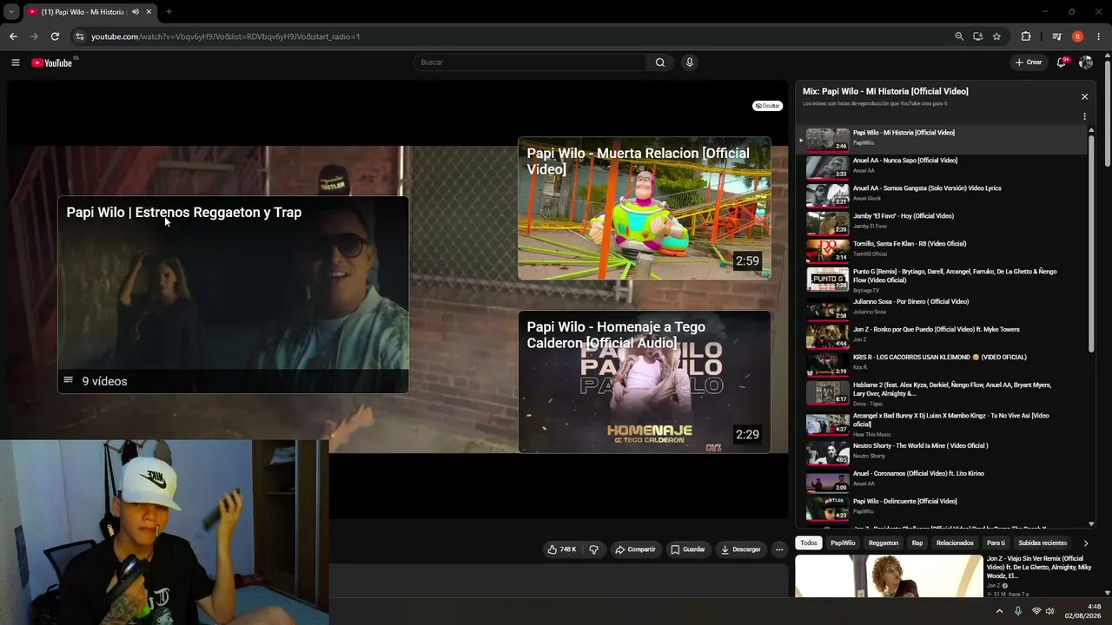
Task: Reload the current page
Action: (x=55, y=36)
